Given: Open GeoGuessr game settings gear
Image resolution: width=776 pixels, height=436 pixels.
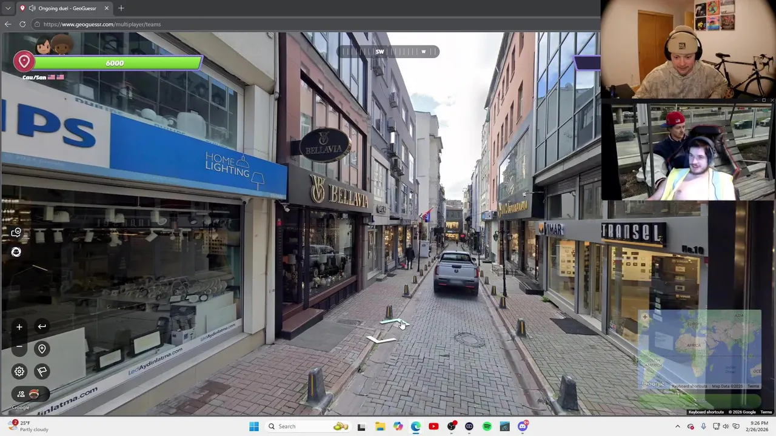Looking at the screenshot, I should (19, 371).
